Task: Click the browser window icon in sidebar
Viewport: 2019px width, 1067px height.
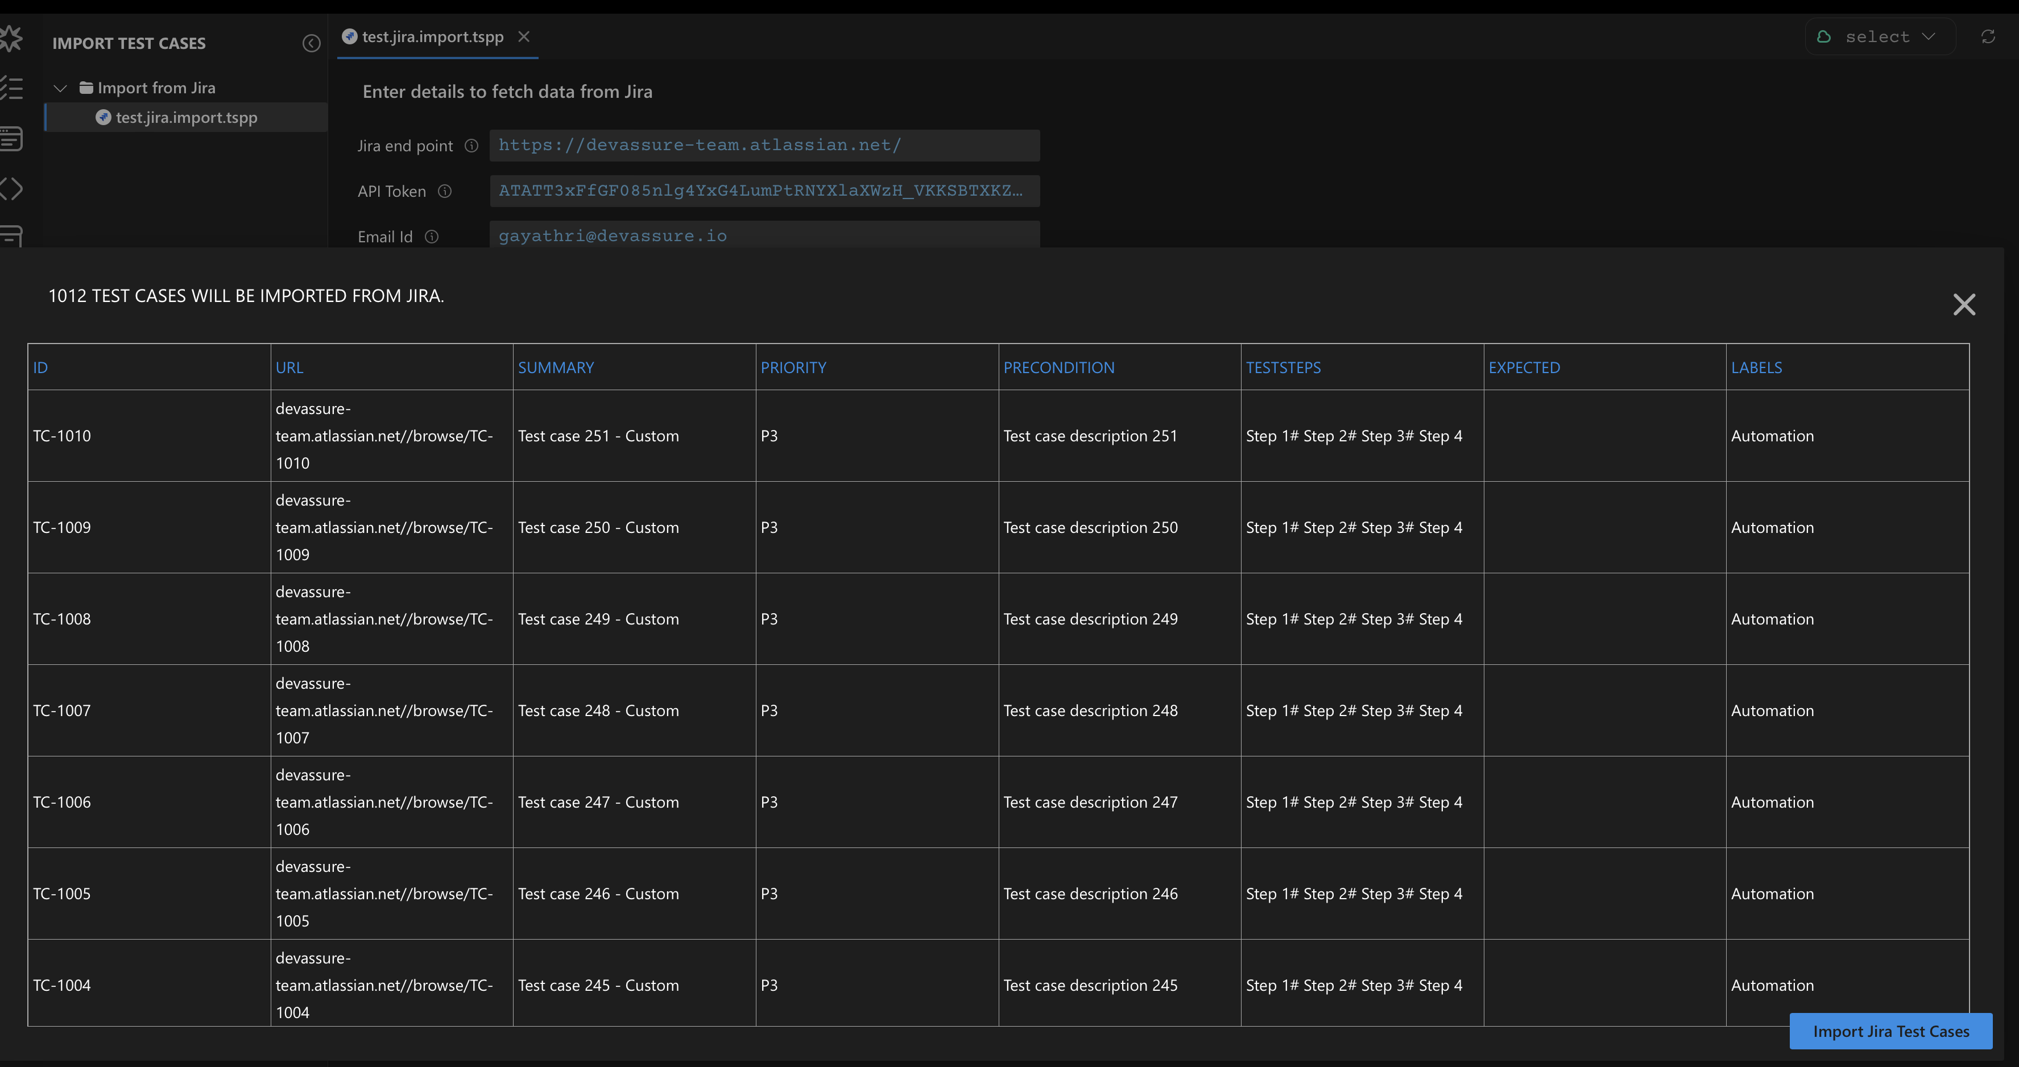Action: pos(11,139)
